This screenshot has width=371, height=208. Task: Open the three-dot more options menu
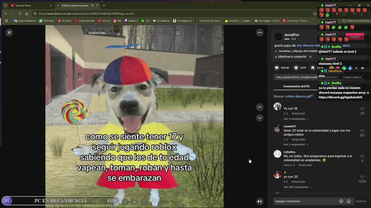(x=260, y=33)
